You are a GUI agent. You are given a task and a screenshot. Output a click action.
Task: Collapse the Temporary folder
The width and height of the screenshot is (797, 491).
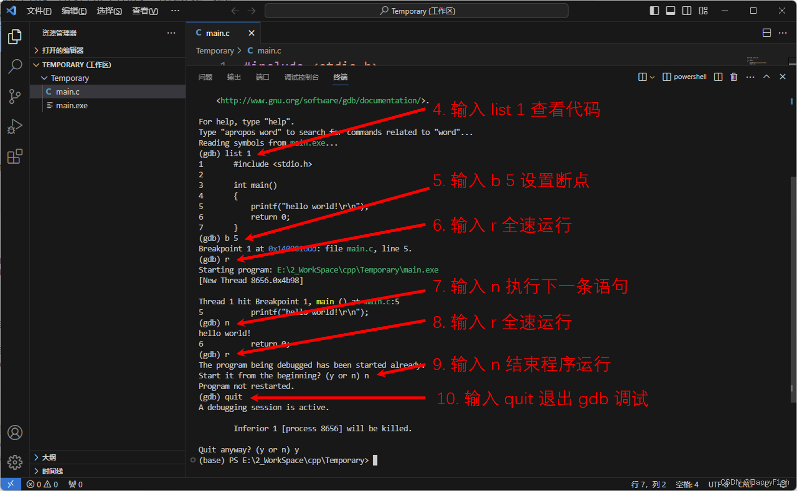click(108, 78)
